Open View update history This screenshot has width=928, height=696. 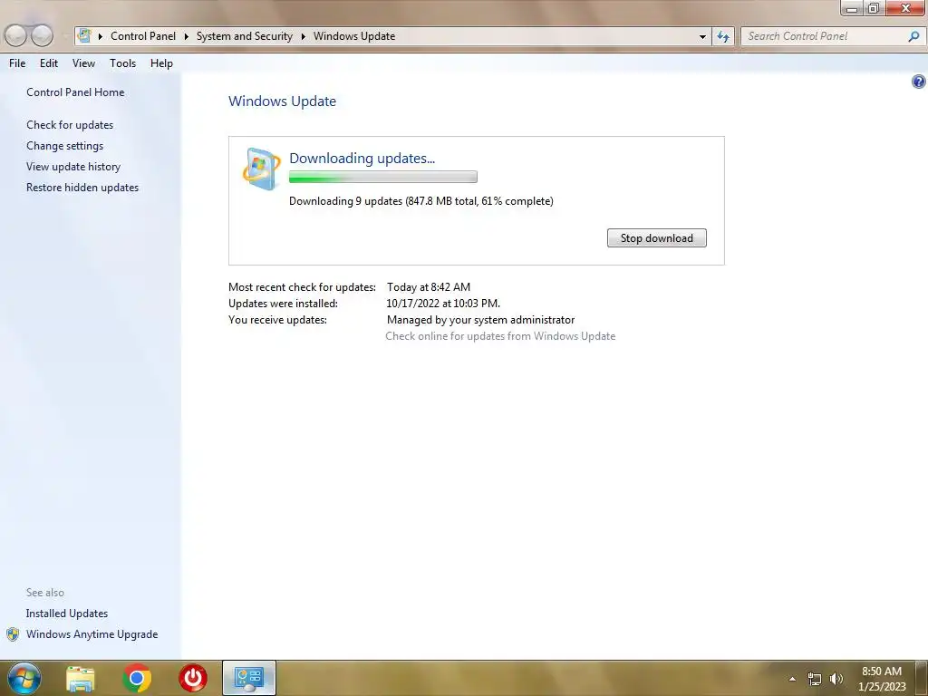click(73, 167)
